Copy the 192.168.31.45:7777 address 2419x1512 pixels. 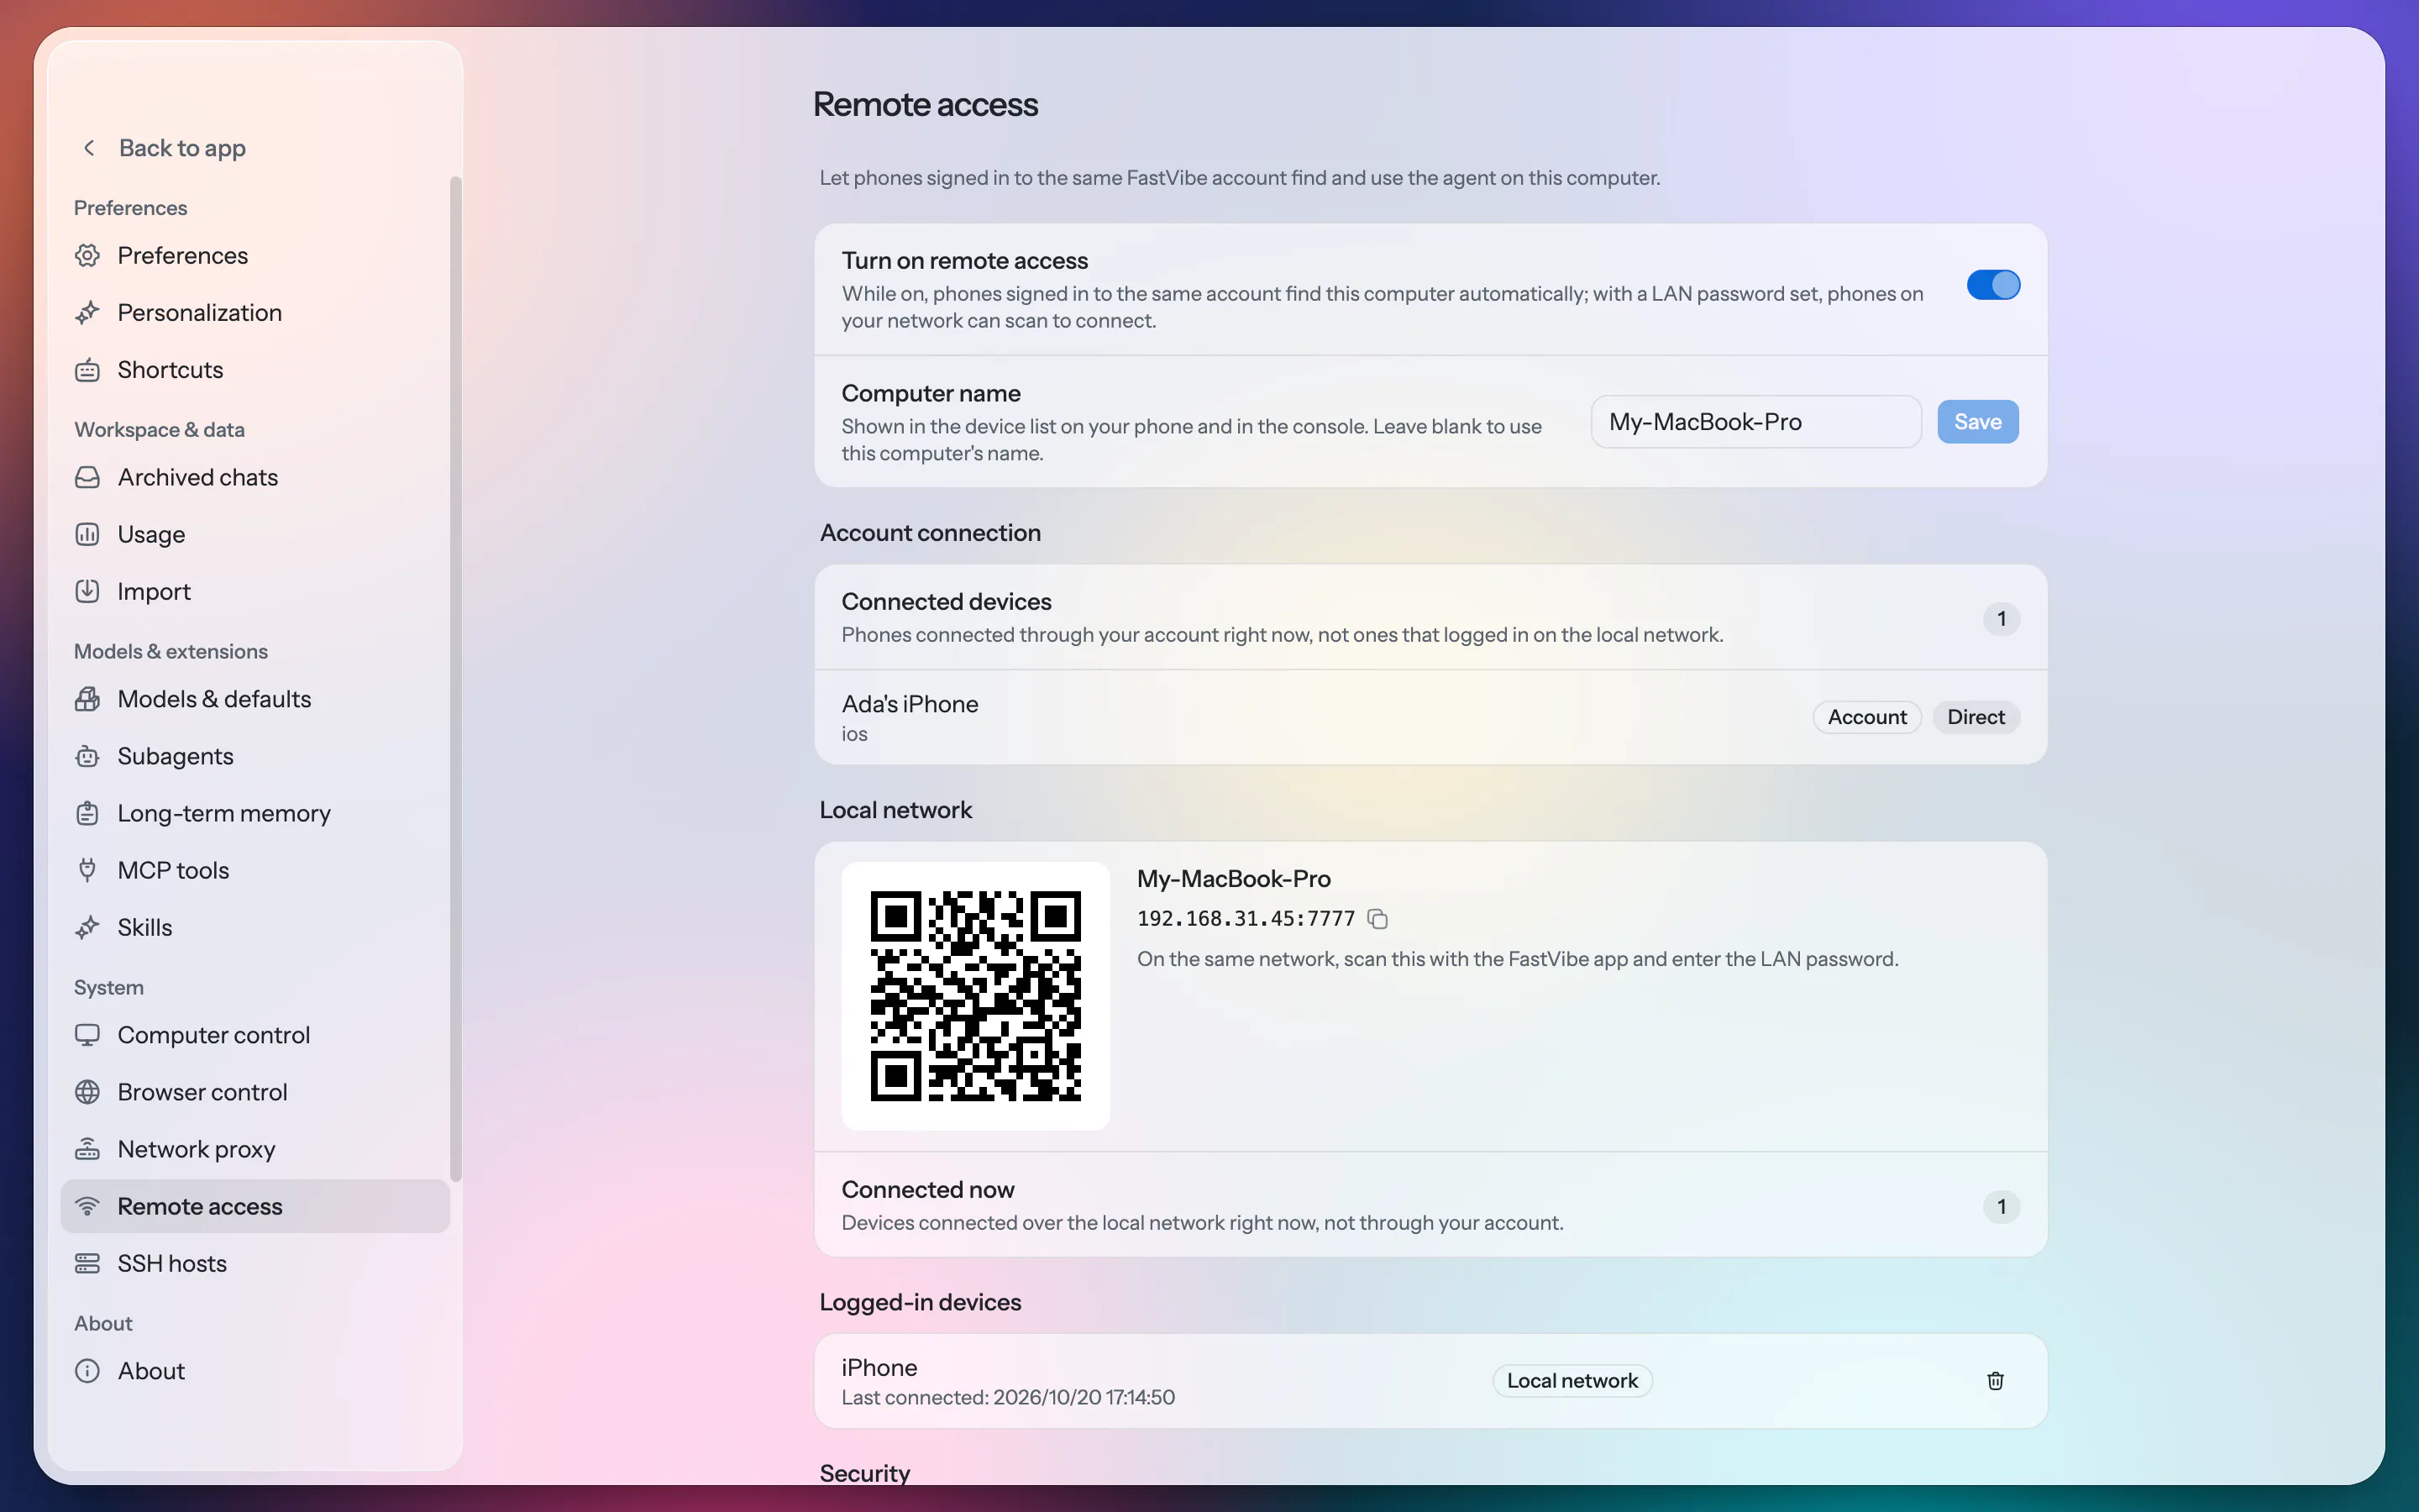pos(1377,919)
